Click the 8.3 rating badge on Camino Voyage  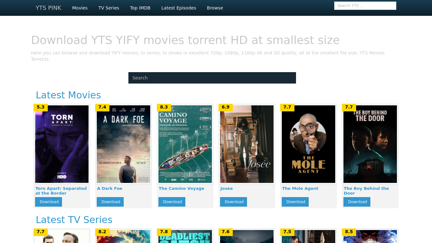(x=164, y=107)
